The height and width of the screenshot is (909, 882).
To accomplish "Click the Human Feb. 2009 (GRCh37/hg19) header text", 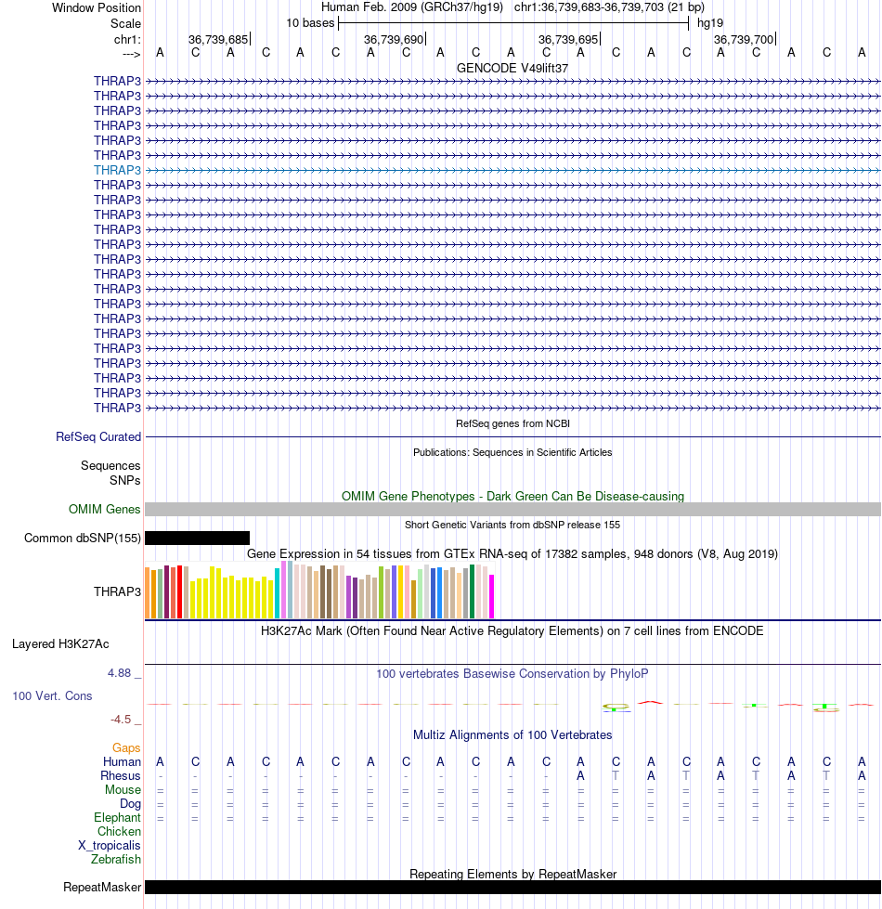I will (x=412, y=7).
